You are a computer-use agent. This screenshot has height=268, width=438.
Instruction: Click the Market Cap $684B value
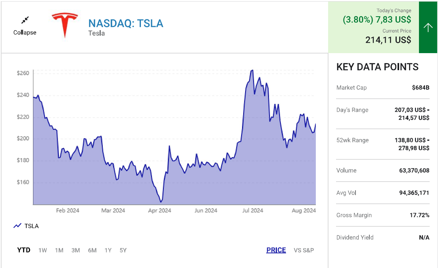pyautogui.click(x=421, y=88)
